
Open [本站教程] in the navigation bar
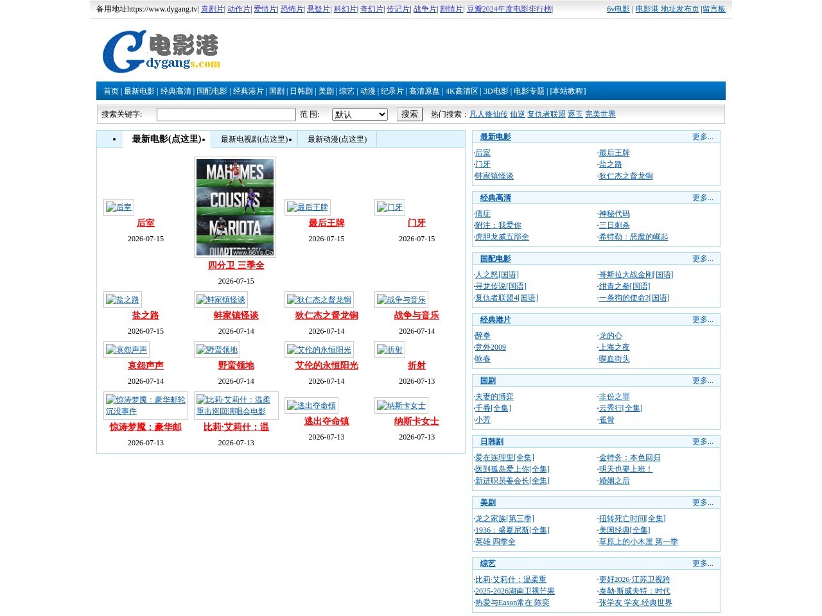coord(568,91)
